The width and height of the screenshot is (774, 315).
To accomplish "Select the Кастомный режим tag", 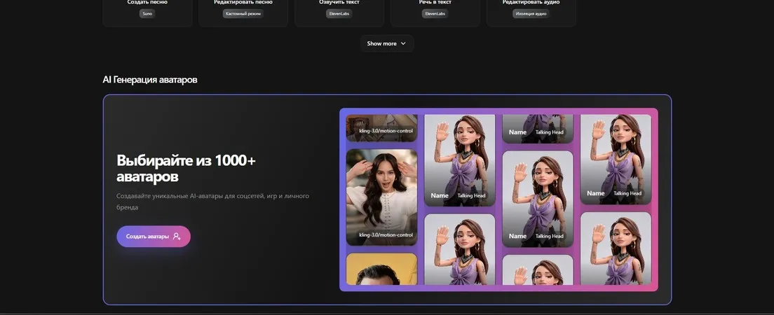I will point(243,14).
